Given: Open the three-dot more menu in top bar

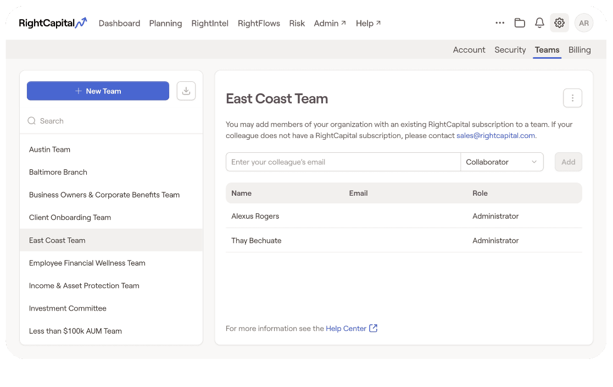Looking at the screenshot, I should click(500, 23).
